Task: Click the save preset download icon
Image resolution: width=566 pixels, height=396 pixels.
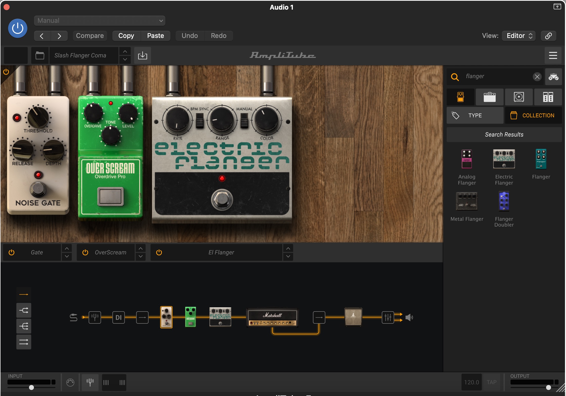Action: 142,55
